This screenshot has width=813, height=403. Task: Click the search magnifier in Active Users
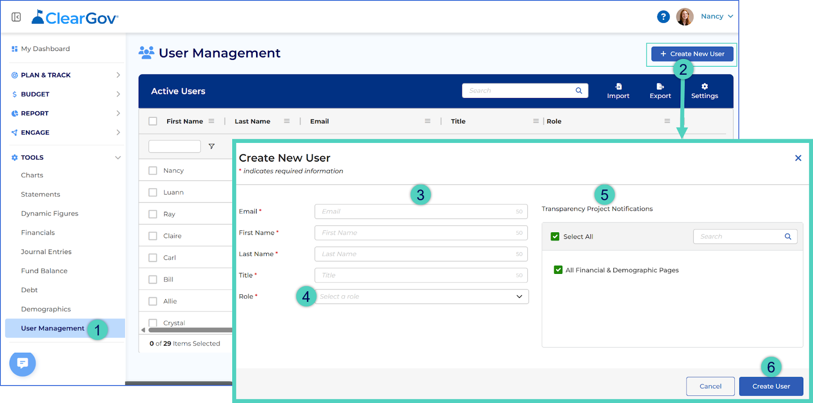579,90
